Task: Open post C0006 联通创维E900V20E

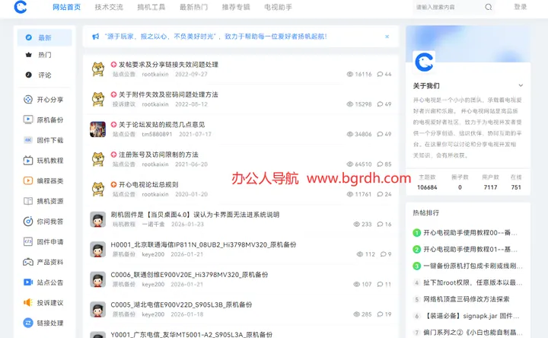Action: pyautogui.click(x=190, y=275)
